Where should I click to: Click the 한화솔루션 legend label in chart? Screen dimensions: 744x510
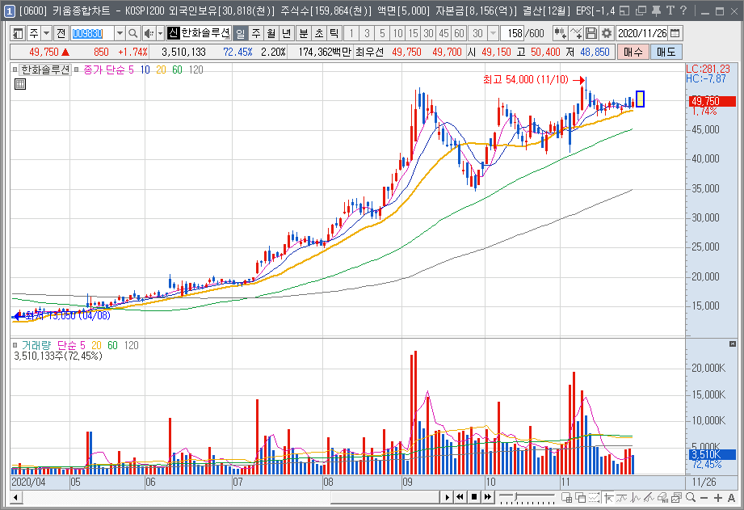pyautogui.click(x=45, y=70)
